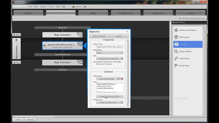Open the Advanced Dialog Editor
The height and width of the screenshot is (123, 219).
(110, 96)
